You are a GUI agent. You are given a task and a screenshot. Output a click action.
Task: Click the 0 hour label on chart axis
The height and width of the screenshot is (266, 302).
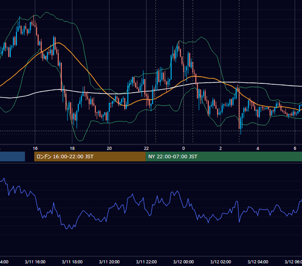pos(183,149)
